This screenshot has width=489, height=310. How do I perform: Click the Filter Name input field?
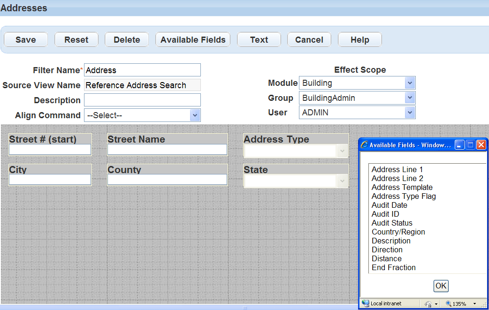(142, 70)
